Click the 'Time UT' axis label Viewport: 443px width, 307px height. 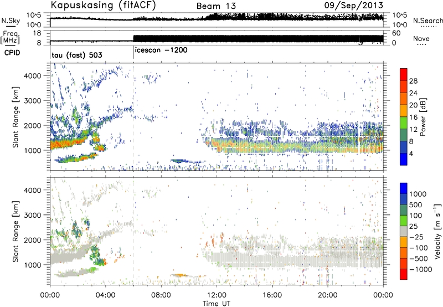point(217,304)
